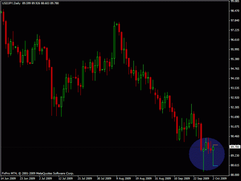The image size is (241, 181).
Task: Click the 30 Jul 2009 date label
Action: [x=104, y=178]
